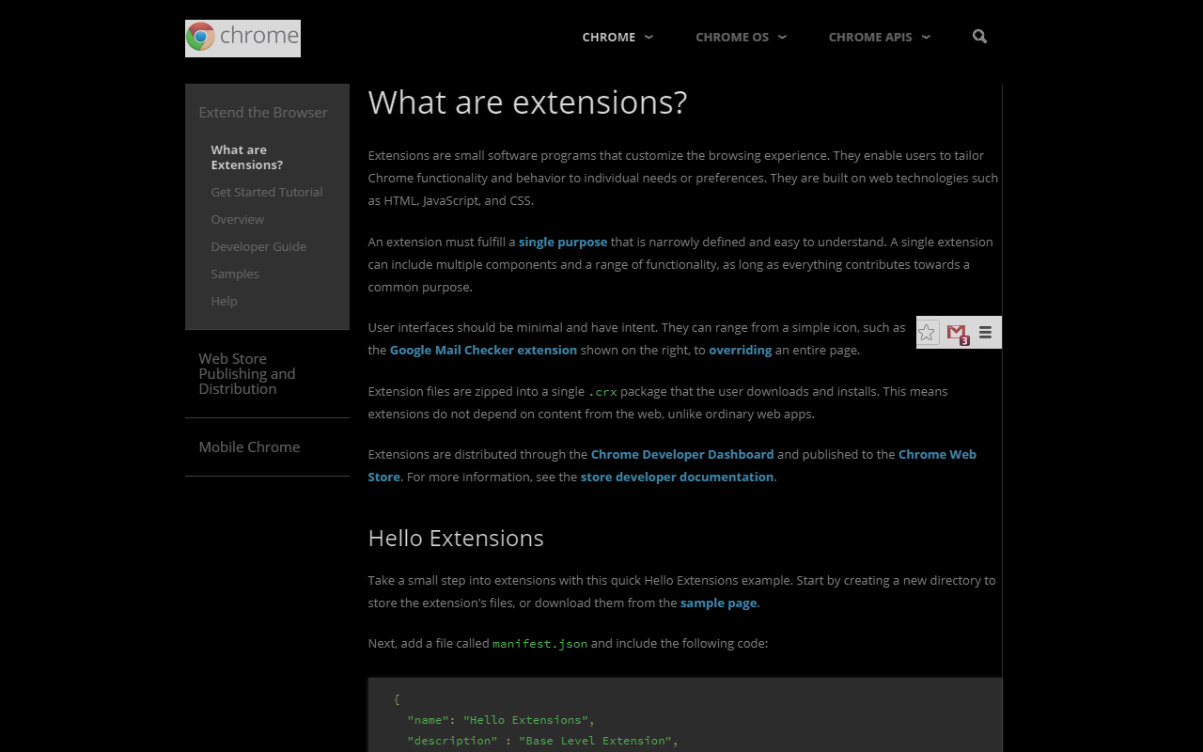Open the site search magnifier

[979, 37]
